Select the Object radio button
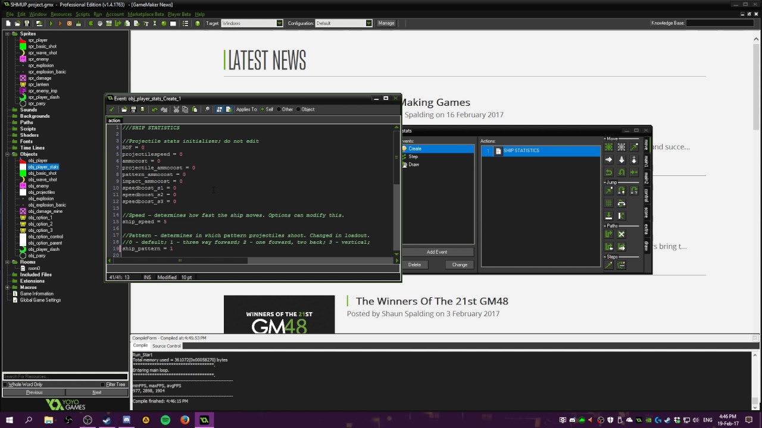 (x=298, y=109)
